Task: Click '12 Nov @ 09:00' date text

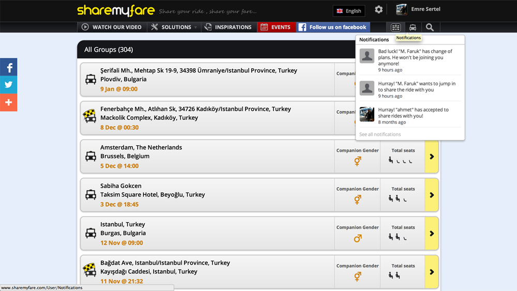Action: [121, 243]
